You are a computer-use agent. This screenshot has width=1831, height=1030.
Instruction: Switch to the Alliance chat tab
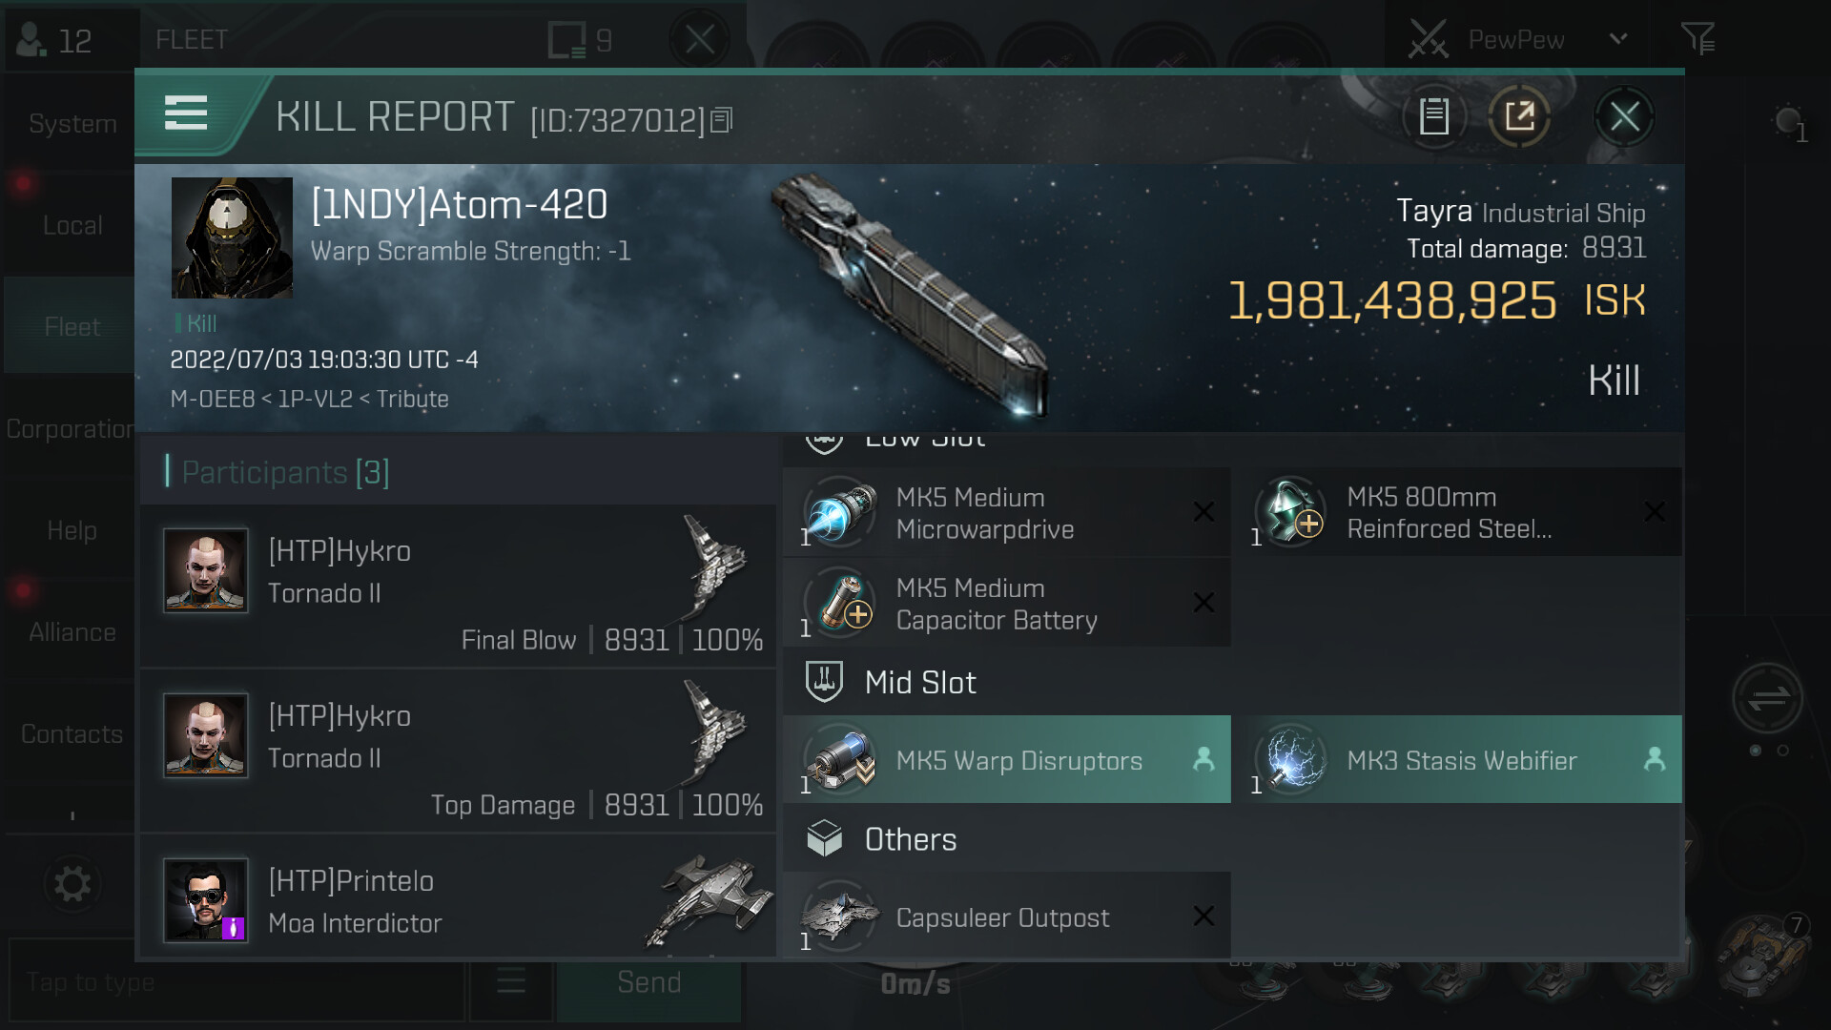coord(72,632)
